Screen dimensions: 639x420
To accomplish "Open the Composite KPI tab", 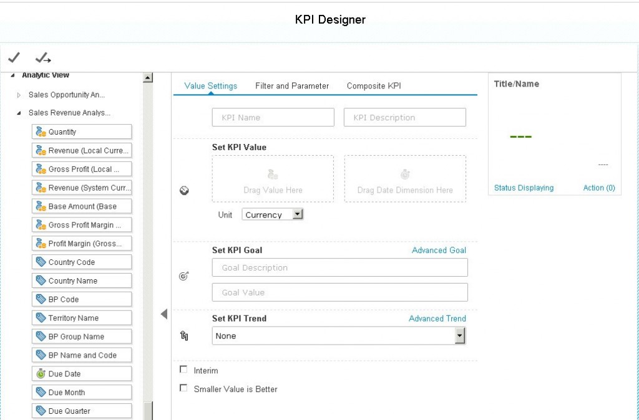I will 373,86.
